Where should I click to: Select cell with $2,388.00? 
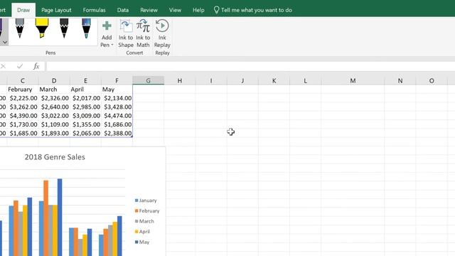pos(117,133)
